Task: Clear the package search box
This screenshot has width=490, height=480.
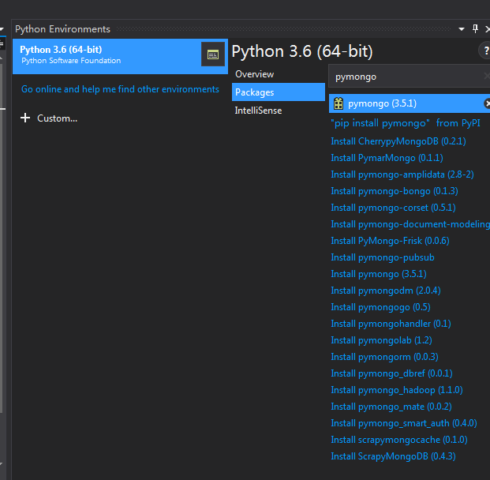Action: 486,77
